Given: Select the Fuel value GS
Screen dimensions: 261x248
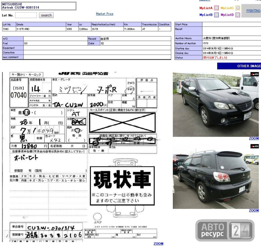Looking at the screenshot, I should click(26, 43).
